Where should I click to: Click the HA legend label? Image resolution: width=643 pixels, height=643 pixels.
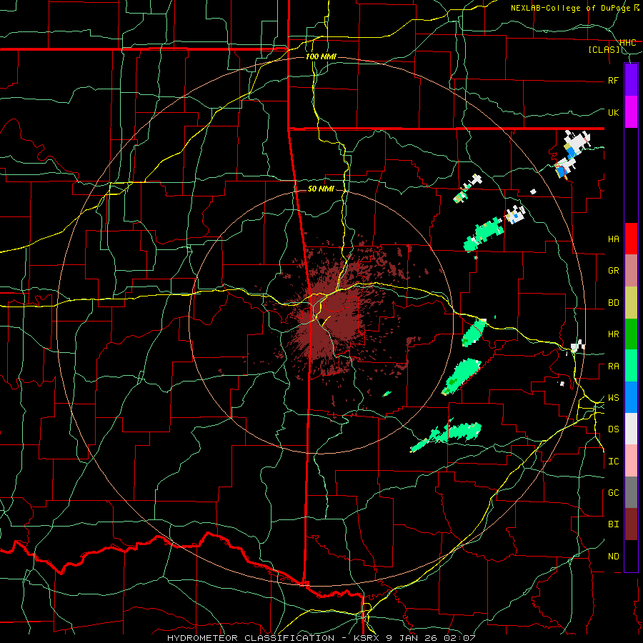point(613,239)
